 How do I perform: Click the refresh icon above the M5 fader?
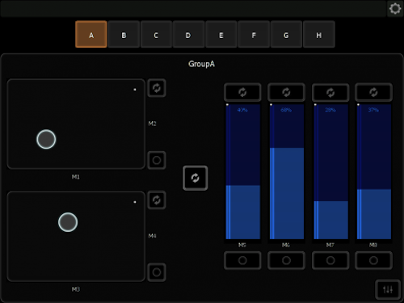tap(242, 92)
